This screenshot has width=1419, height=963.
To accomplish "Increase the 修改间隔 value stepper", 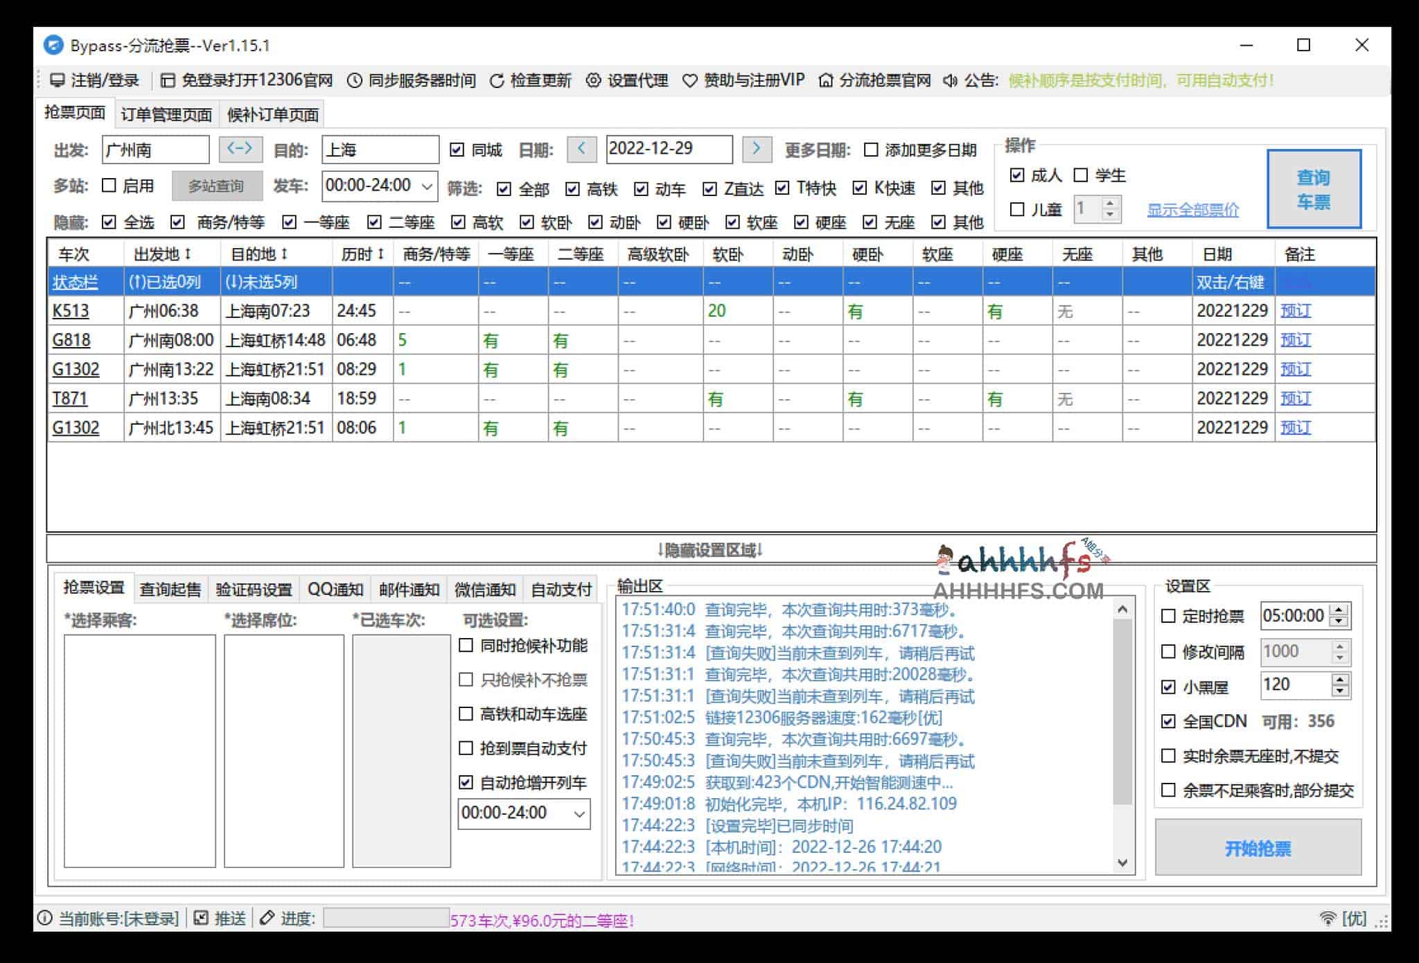I will click(1340, 646).
